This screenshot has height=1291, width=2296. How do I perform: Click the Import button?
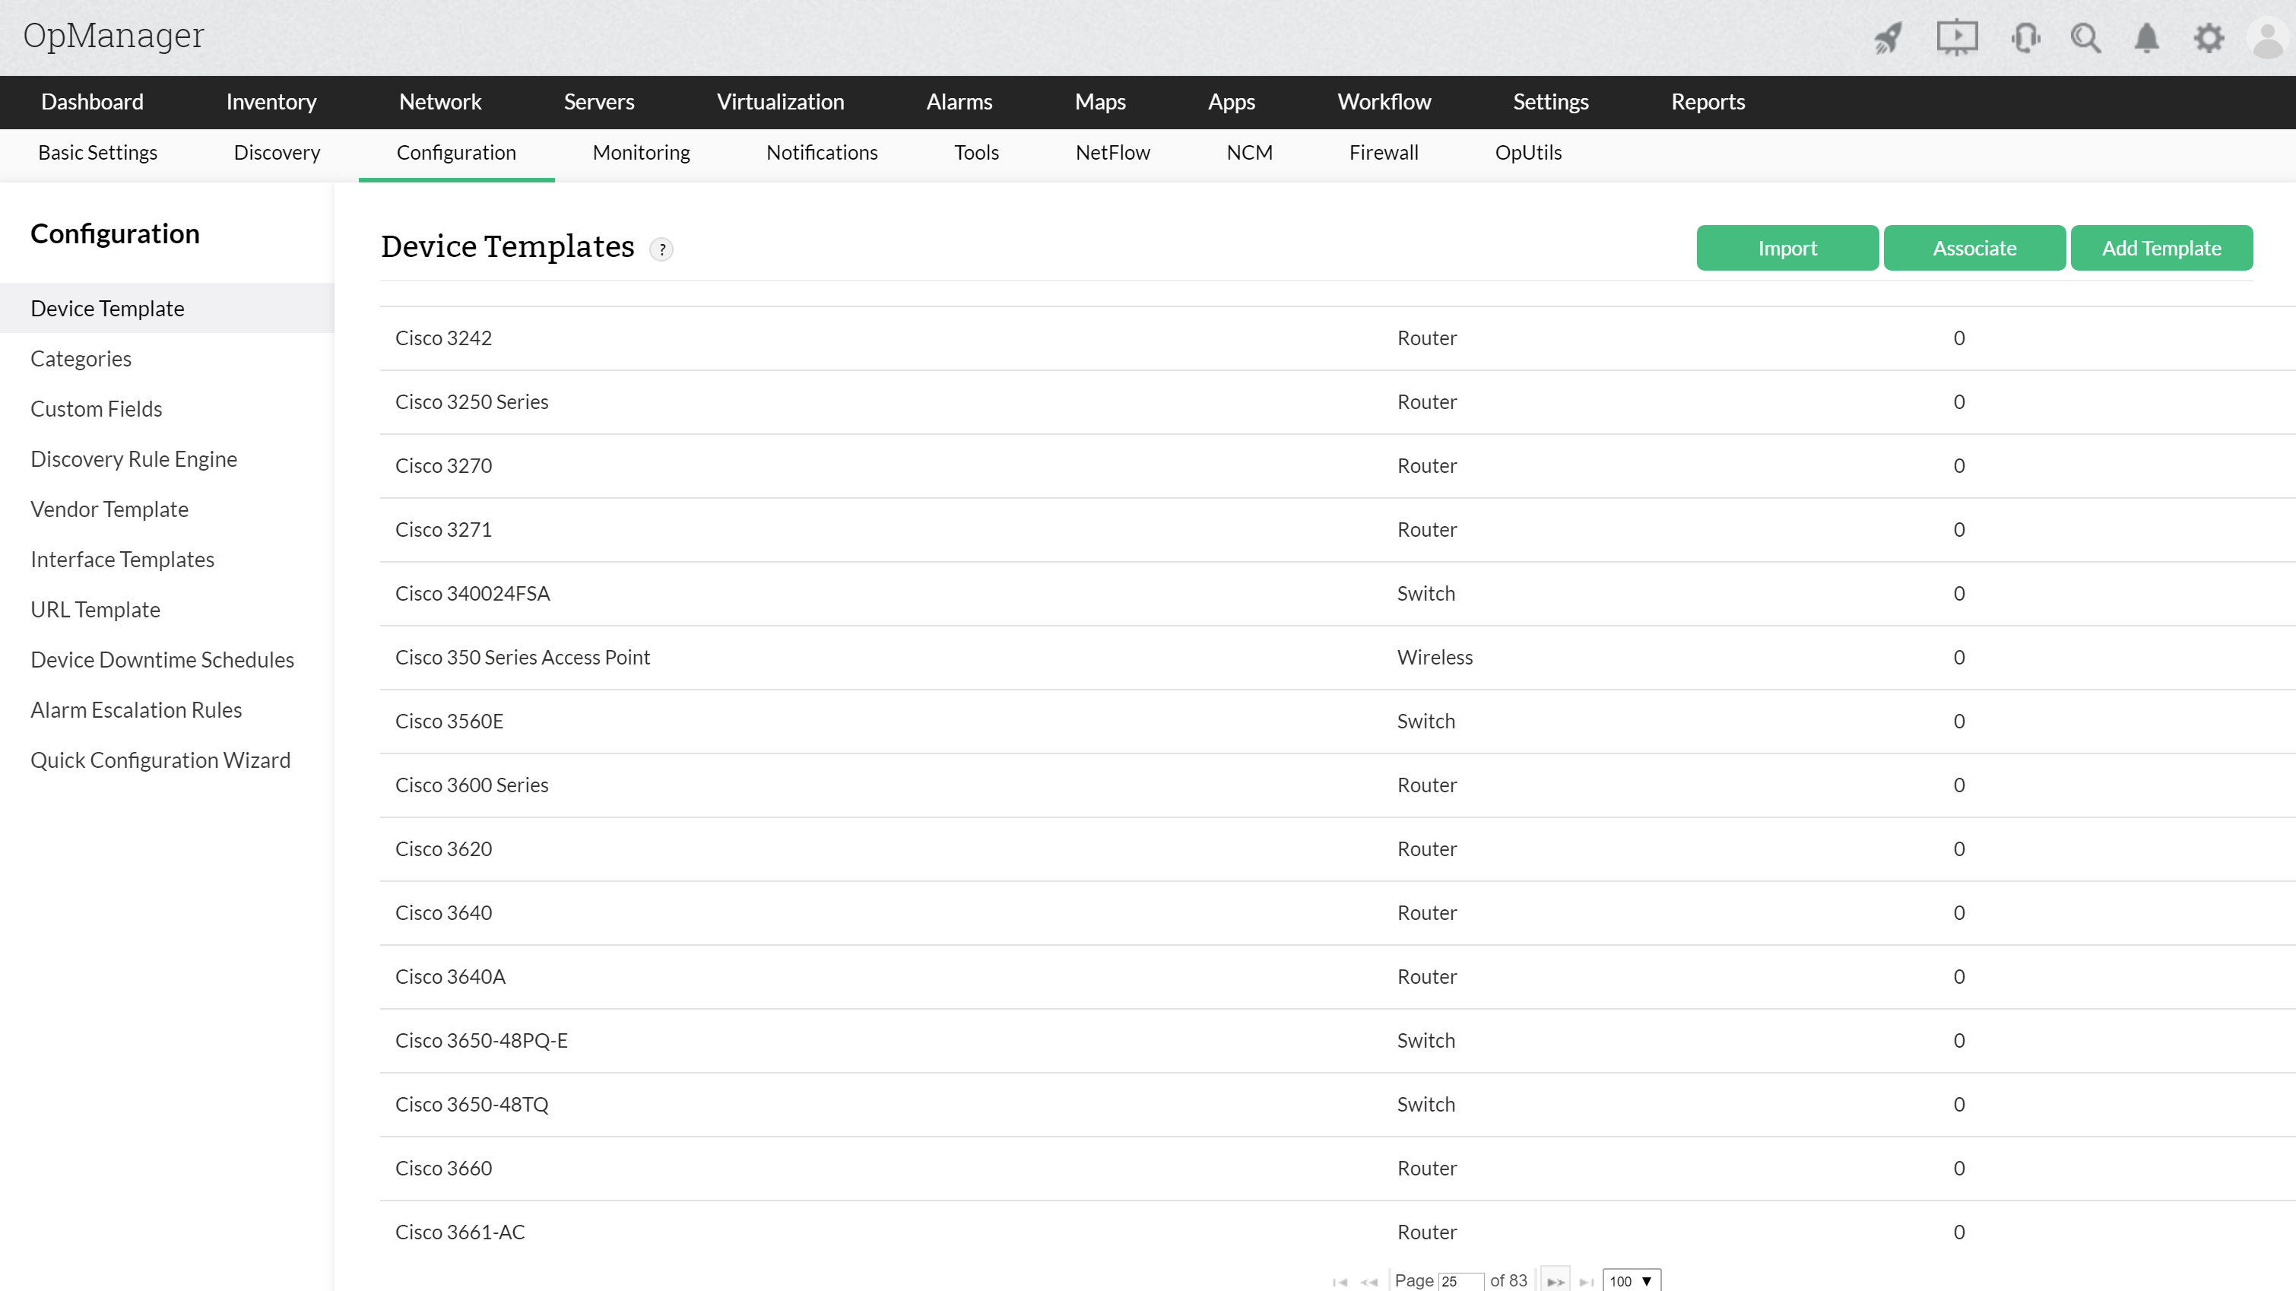pyautogui.click(x=1787, y=248)
